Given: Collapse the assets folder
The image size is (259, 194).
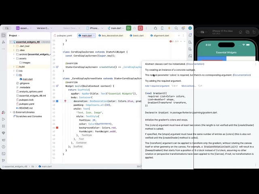Looking at the screenshot, I should click(x=14, y=58).
